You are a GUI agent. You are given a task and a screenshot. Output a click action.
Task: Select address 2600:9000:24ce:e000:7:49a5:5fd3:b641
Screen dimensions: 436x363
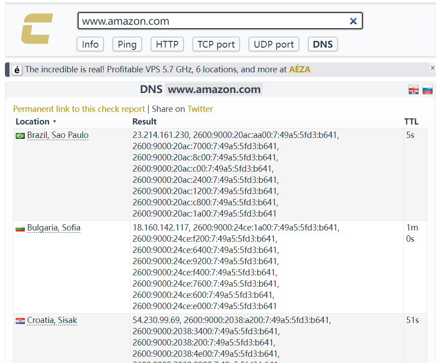205,306
